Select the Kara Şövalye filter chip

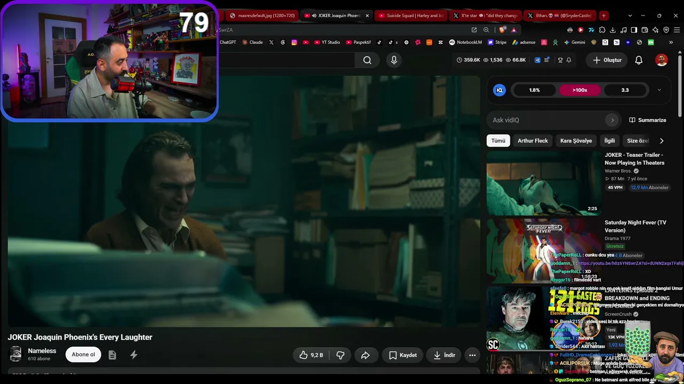tap(576, 141)
